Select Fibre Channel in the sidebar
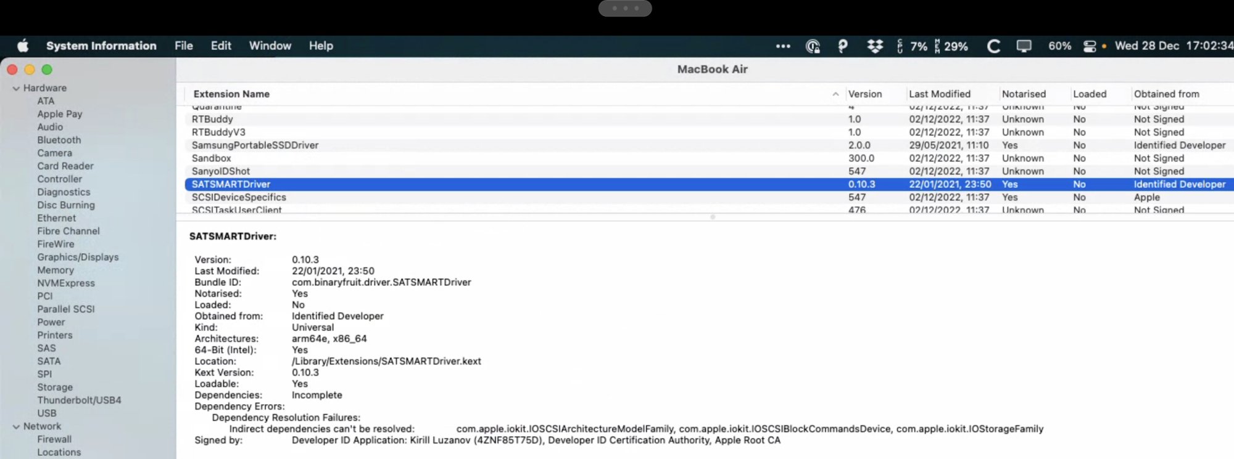This screenshot has height=459, width=1234. coord(68,231)
